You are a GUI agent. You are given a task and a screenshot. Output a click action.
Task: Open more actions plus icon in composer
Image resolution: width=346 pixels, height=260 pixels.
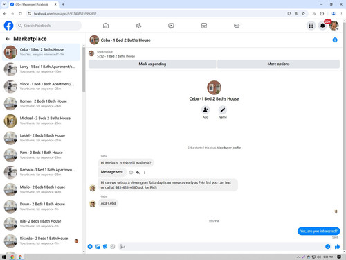(90, 247)
